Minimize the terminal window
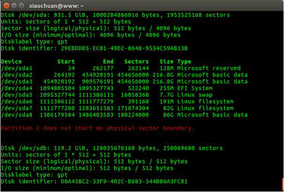Viewport: 284px width, 192px height. pyautogui.click(x=14, y=6)
